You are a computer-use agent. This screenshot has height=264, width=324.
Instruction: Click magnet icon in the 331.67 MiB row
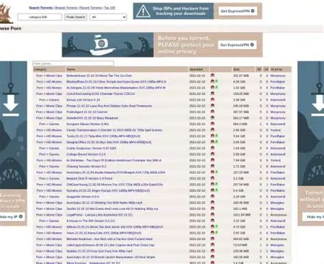coord(213,75)
